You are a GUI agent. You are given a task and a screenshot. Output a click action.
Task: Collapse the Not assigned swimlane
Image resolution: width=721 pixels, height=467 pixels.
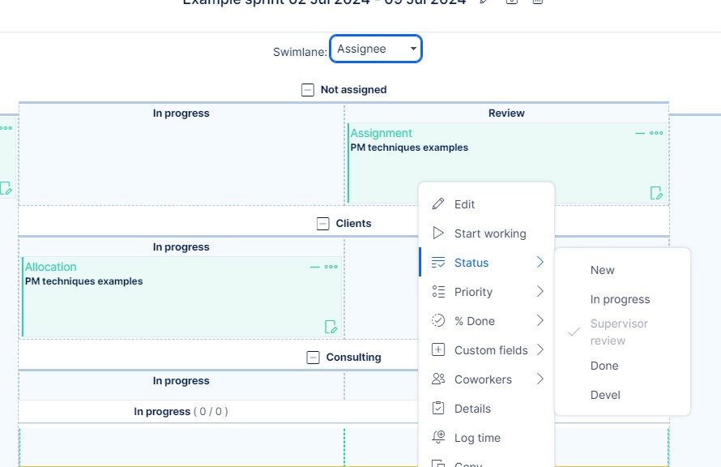308,90
